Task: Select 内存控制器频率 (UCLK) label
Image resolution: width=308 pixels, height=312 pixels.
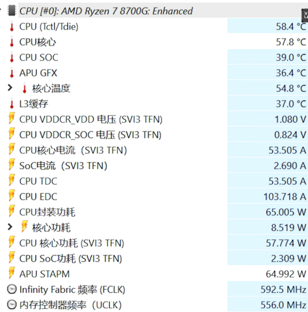Action: 71,305
